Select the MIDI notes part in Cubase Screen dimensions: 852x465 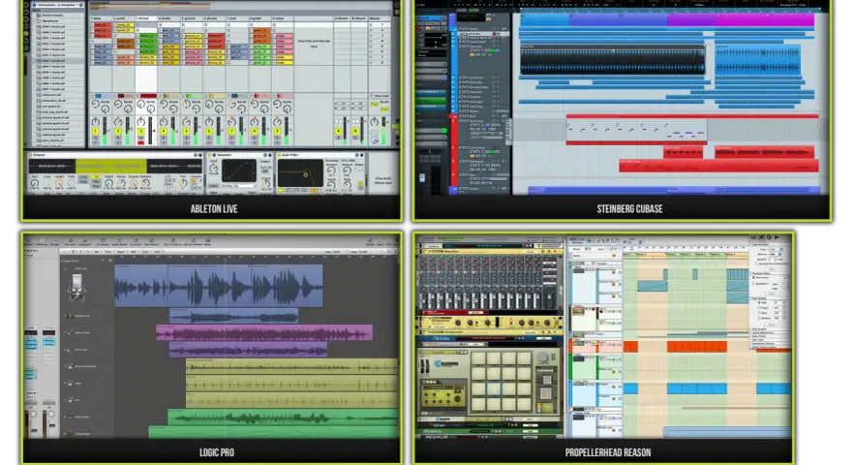636,131
